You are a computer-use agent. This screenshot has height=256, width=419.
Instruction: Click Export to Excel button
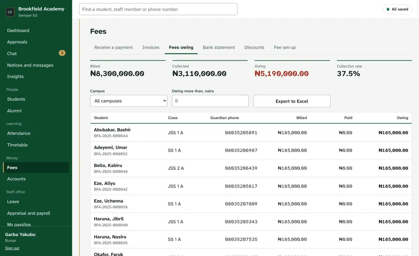pos(292,101)
